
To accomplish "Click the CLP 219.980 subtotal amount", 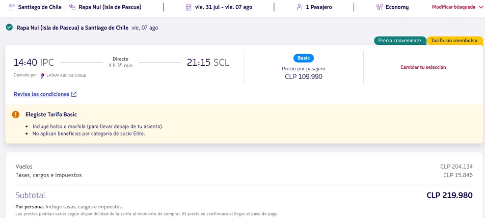I will (x=449, y=196).
